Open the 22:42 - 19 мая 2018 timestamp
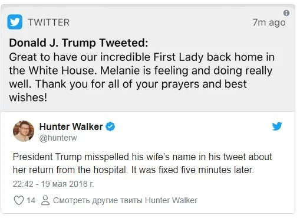The height and width of the screenshot is (218, 300). pos(53,184)
